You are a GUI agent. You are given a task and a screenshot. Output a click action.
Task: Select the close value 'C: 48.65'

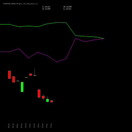coord(46,7)
